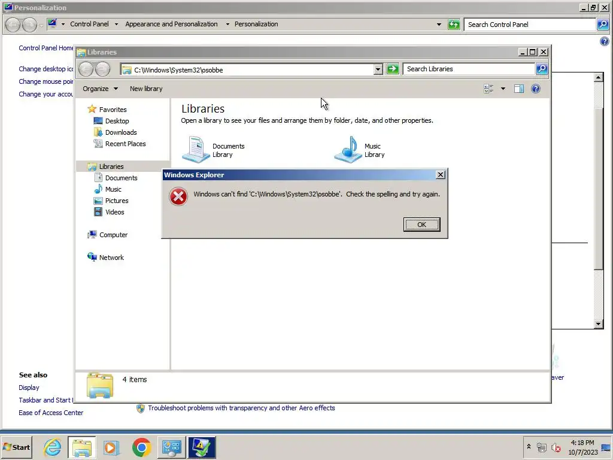Select Libraries in navigation pane

(105, 167)
